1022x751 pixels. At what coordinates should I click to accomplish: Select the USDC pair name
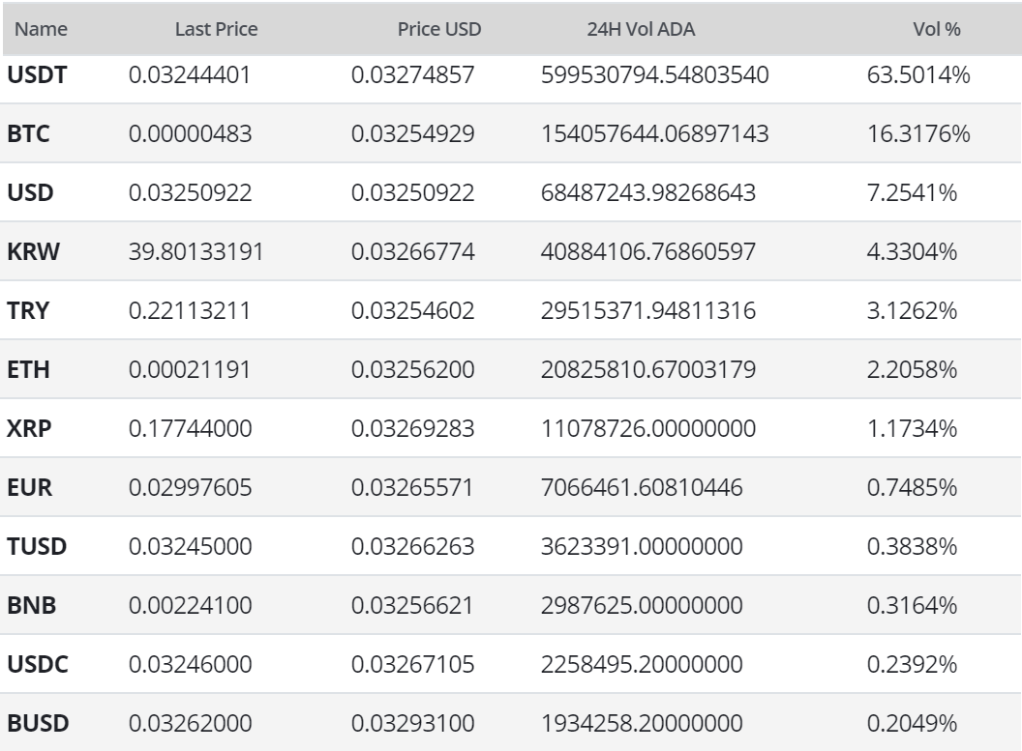38,664
